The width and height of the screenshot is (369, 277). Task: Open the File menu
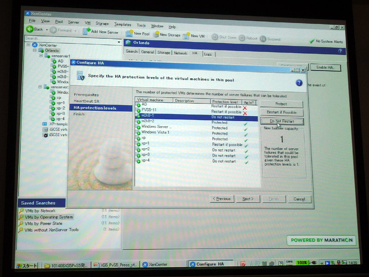pos(32,21)
